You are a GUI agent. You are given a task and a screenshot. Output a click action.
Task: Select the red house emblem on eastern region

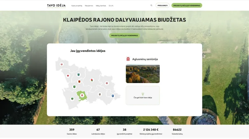(x=107, y=83)
